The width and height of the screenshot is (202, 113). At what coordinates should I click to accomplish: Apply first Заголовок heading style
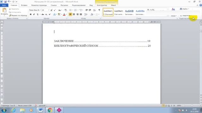click(x=129, y=12)
